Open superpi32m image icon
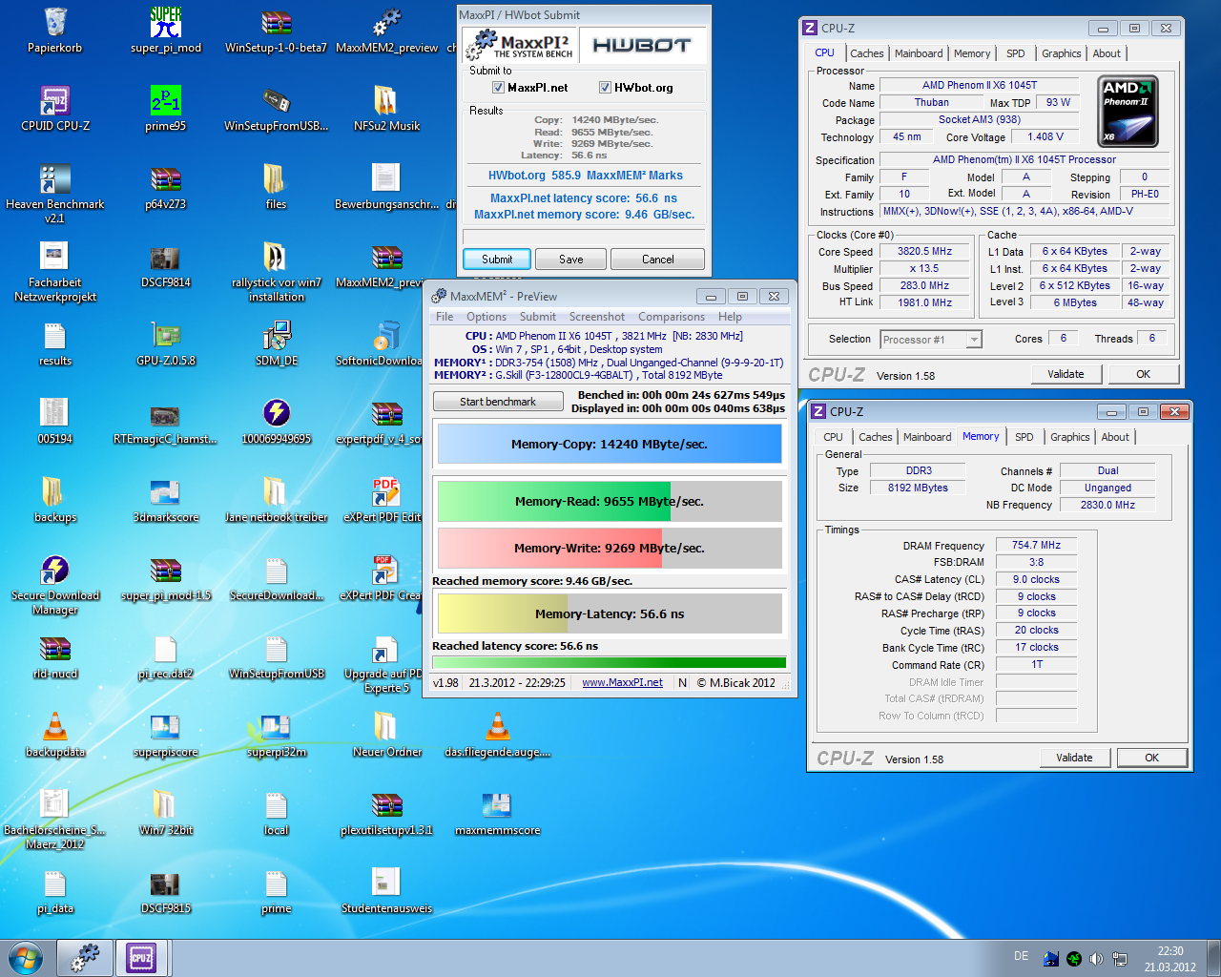Screen dimensions: 1221x977 click(277, 735)
